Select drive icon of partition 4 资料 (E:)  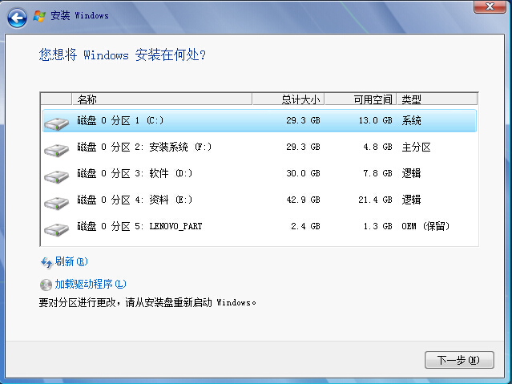coord(57,203)
